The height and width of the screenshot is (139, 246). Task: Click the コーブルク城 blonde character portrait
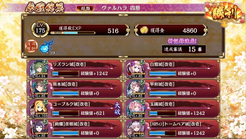(39, 108)
